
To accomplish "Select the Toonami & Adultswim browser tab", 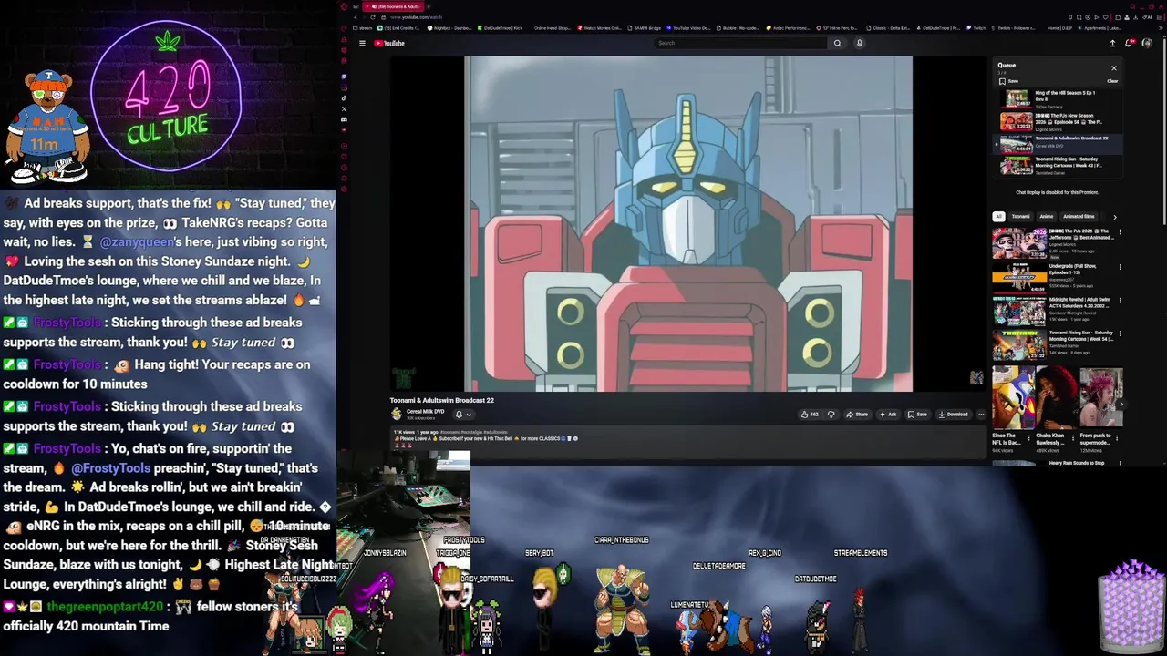I will (x=392, y=6).
